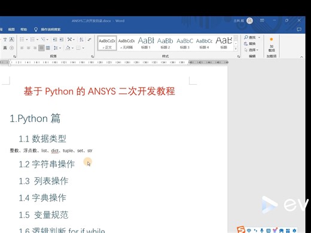This screenshot has height=233, width=311.
Task: Click the user account avatar
Action: pyautogui.click(x=249, y=20)
